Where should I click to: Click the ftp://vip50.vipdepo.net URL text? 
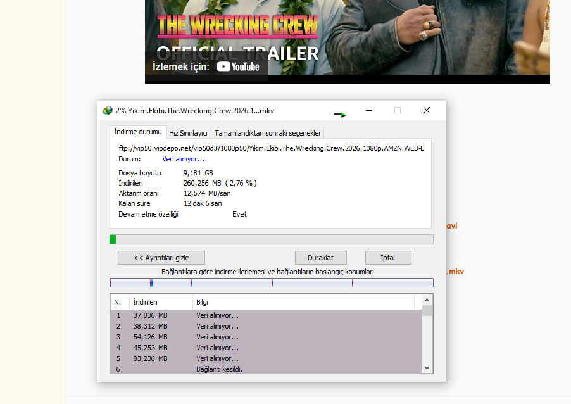coord(272,148)
